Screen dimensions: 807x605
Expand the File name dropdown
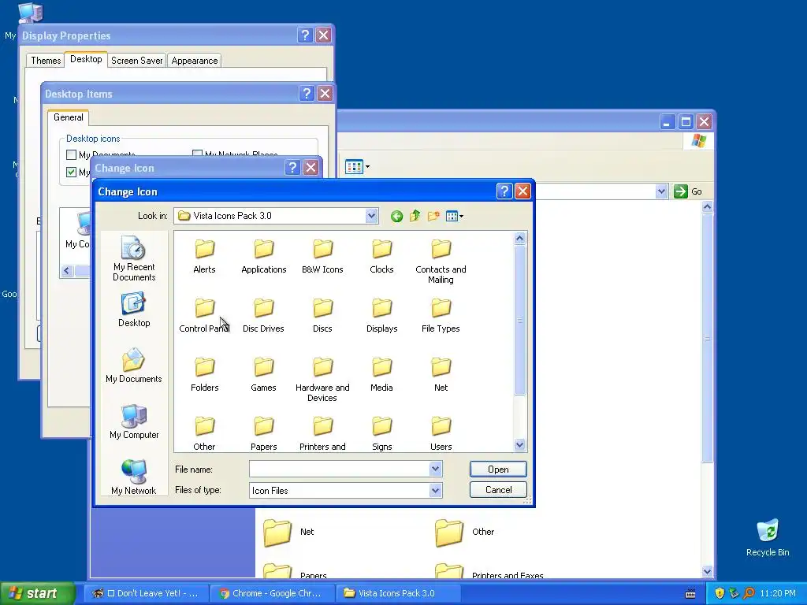(435, 469)
